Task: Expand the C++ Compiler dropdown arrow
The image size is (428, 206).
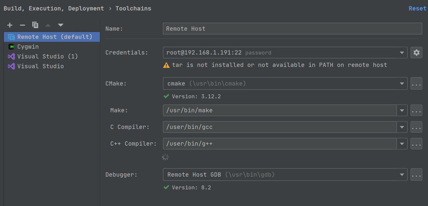Action: coord(402,144)
